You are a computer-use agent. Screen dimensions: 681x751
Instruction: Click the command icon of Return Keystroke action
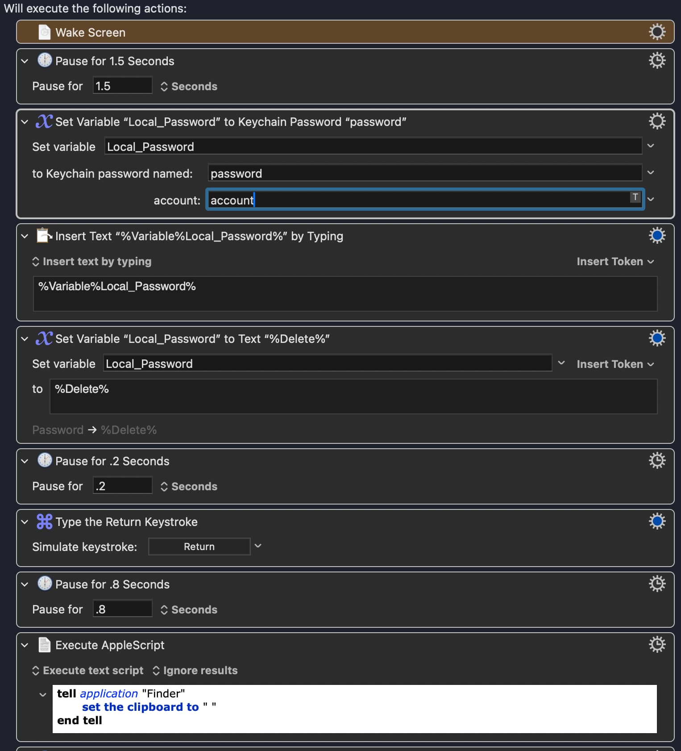pyautogui.click(x=45, y=522)
